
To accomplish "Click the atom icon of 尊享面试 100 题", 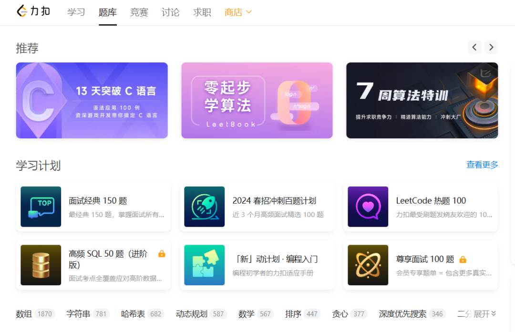I will [x=368, y=265].
